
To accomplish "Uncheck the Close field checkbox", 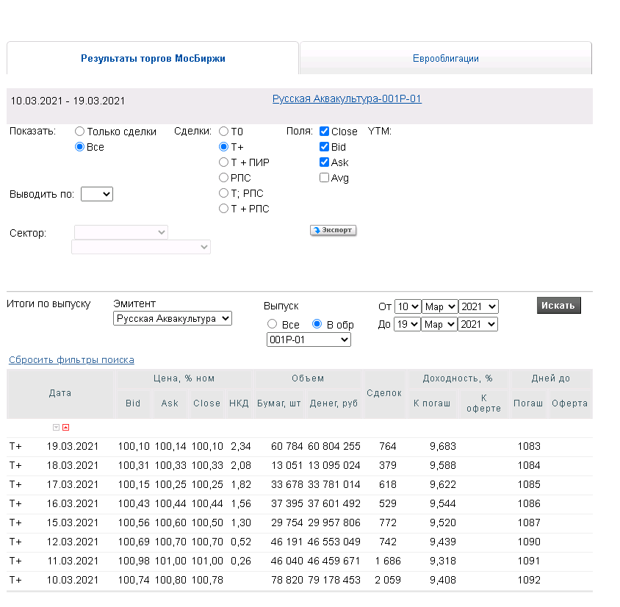I will [324, 132].
